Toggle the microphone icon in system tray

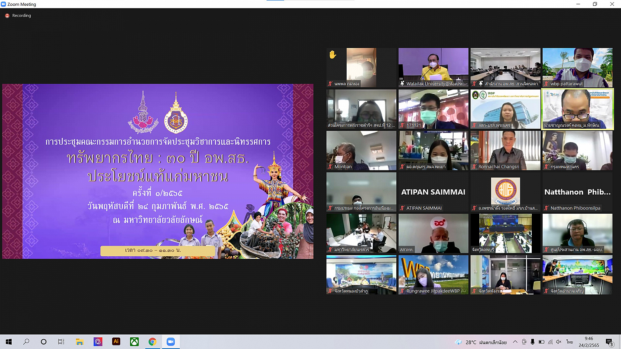(533, 342)
